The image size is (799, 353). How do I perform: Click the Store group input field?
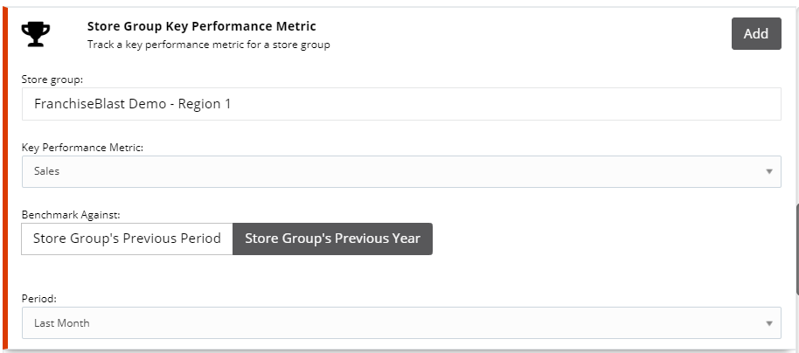click(x=401, y=104)
